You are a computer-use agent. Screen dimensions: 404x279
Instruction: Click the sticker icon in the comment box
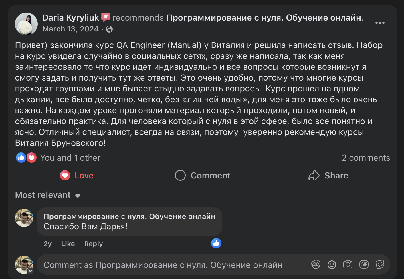(380, 264)
